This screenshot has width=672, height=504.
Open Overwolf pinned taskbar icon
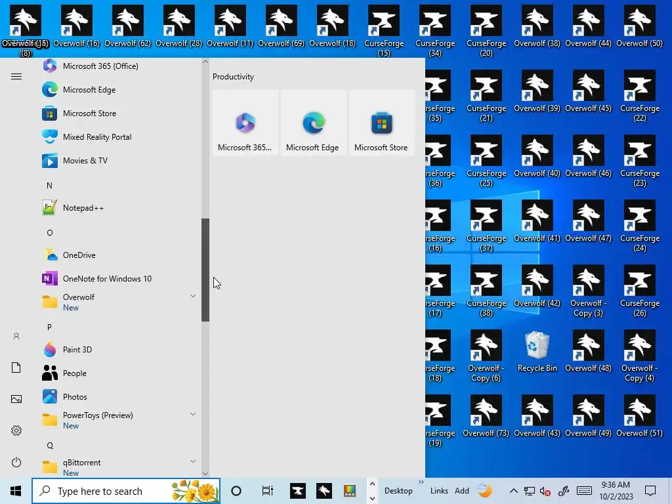[x=324, y=491]
